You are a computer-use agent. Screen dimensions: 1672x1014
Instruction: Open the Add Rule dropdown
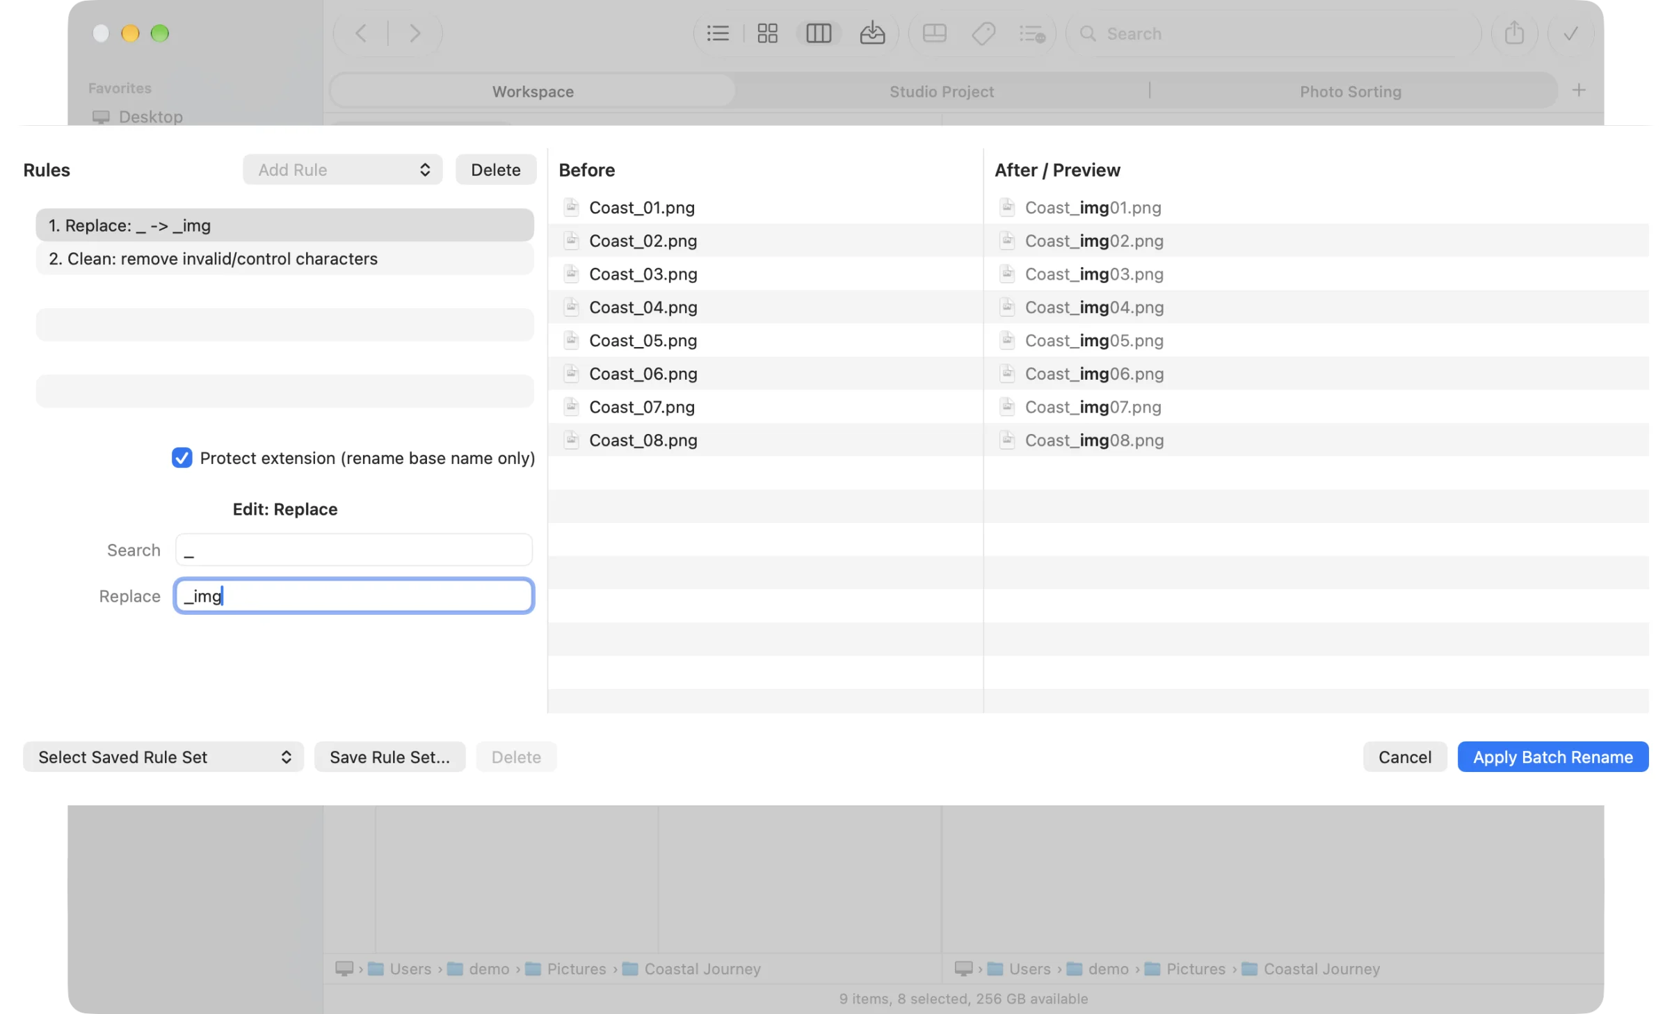(x=342, y=170)
